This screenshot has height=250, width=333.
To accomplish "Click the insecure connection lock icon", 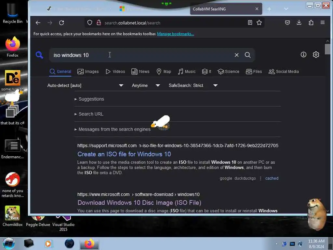I will [x=99, y=22].
